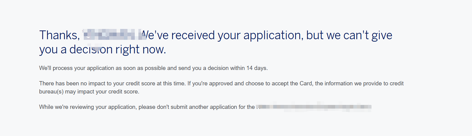Click "the information we provide to credit" text

click(359, 84)
